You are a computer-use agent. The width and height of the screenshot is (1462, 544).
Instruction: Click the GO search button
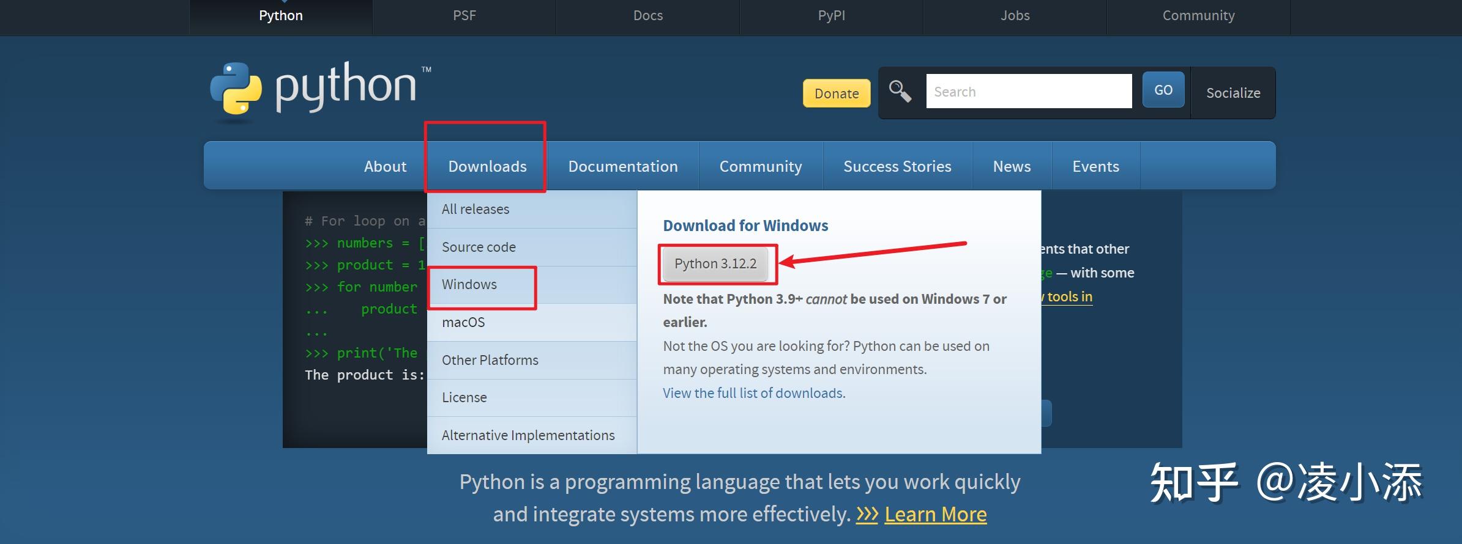[x=1163, y=90]
